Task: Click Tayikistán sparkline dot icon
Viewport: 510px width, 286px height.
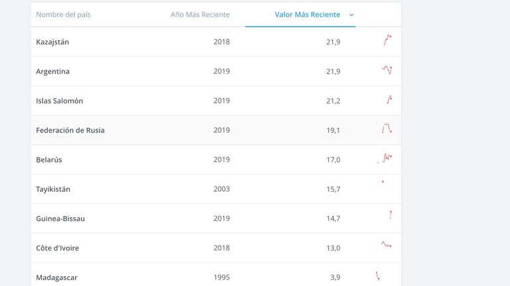Action: 382,182
